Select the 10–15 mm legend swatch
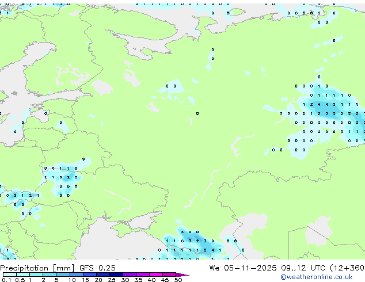 (x=77, y=275)
